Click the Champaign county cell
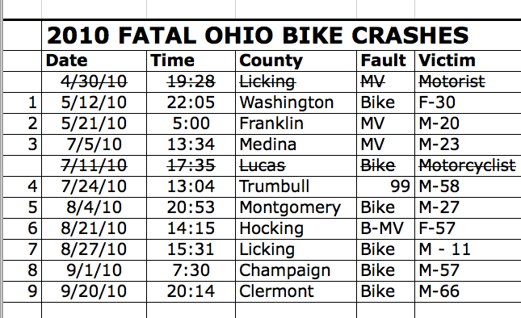The width and height of the screenshot is (521, 318). click(x=296, y=270)
